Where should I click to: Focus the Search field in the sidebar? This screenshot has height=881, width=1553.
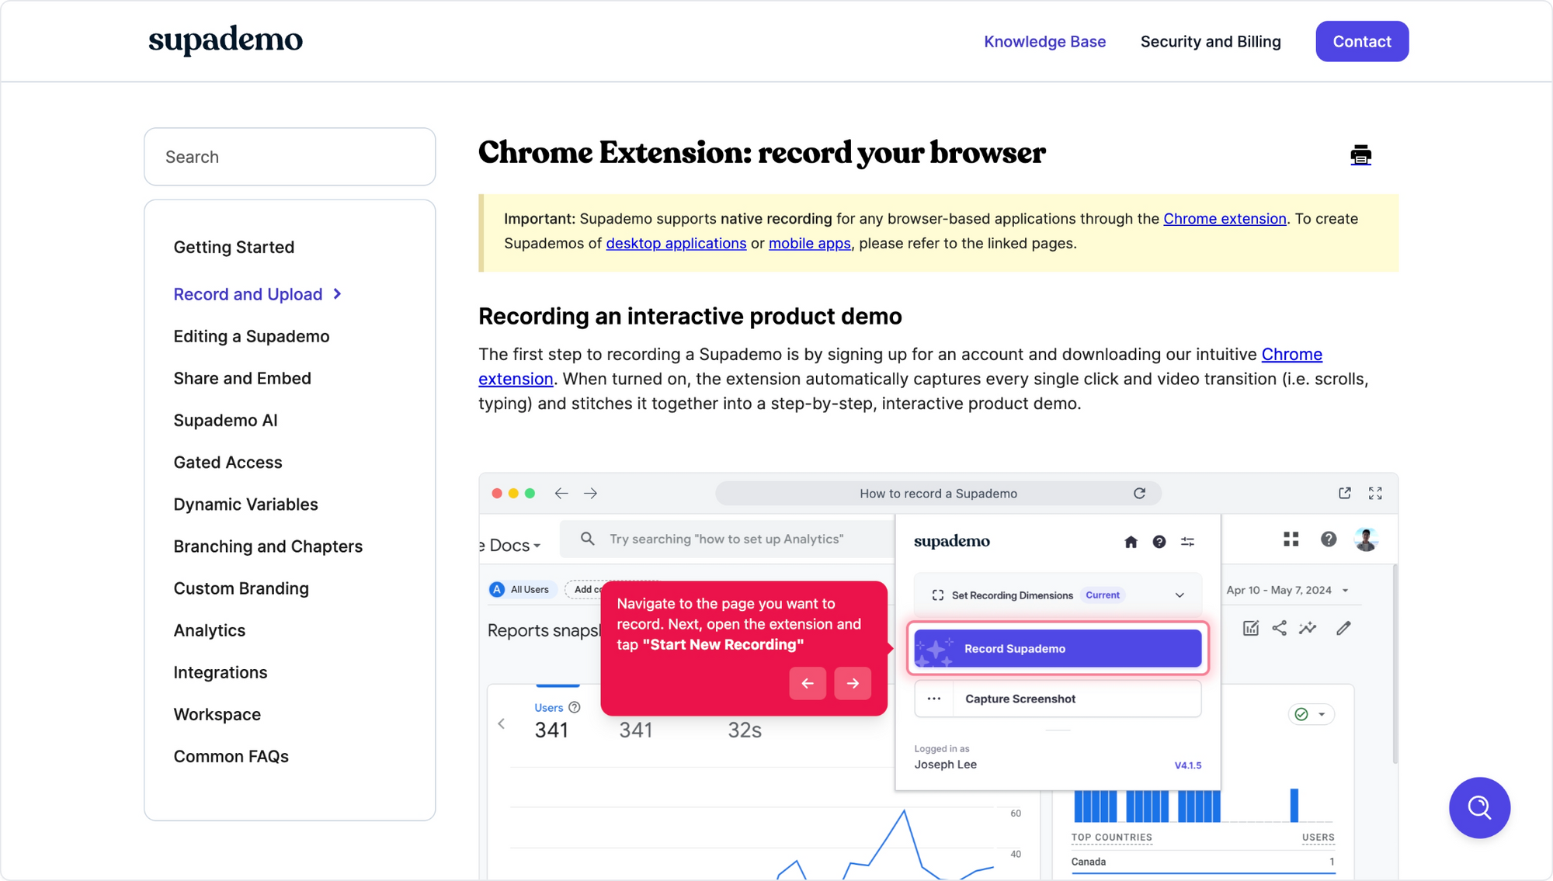coord(290,157)
